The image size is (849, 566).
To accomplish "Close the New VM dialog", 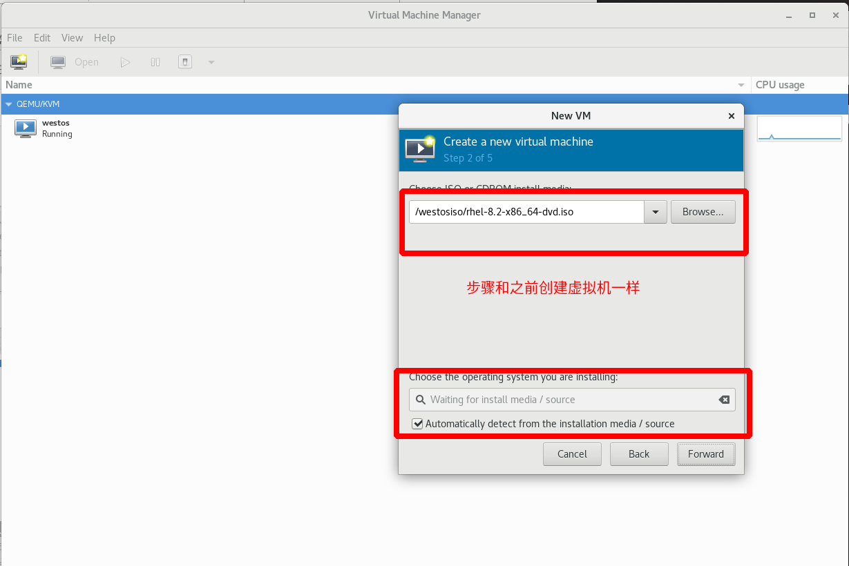I will point(732,116).
